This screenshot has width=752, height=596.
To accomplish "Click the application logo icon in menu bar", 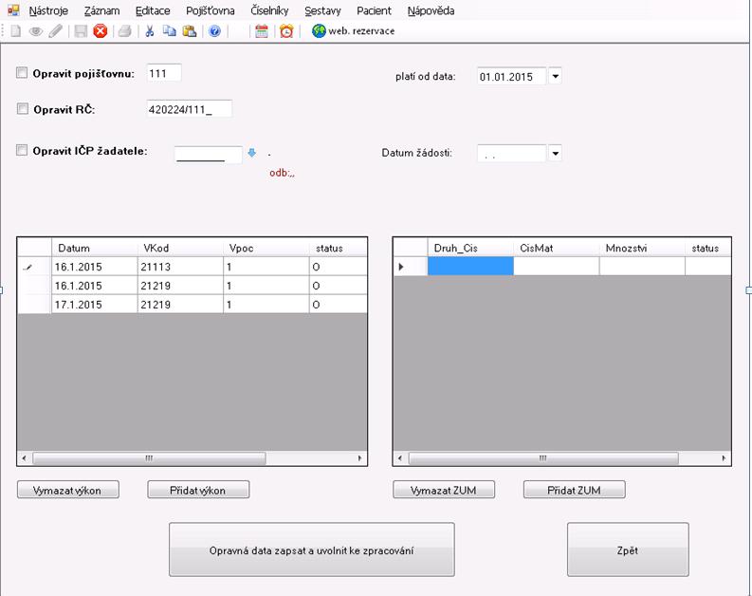I will point(13,10).
